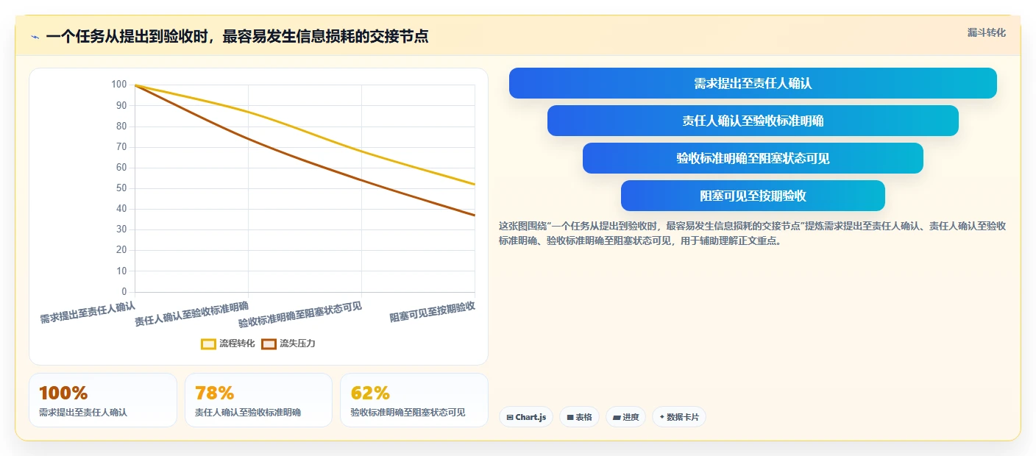The height and width of the screenshot is (456, 1036).
Task: Select the 需求提出至责任人确认 funnel bar
Action: click(x=753, y=83)
